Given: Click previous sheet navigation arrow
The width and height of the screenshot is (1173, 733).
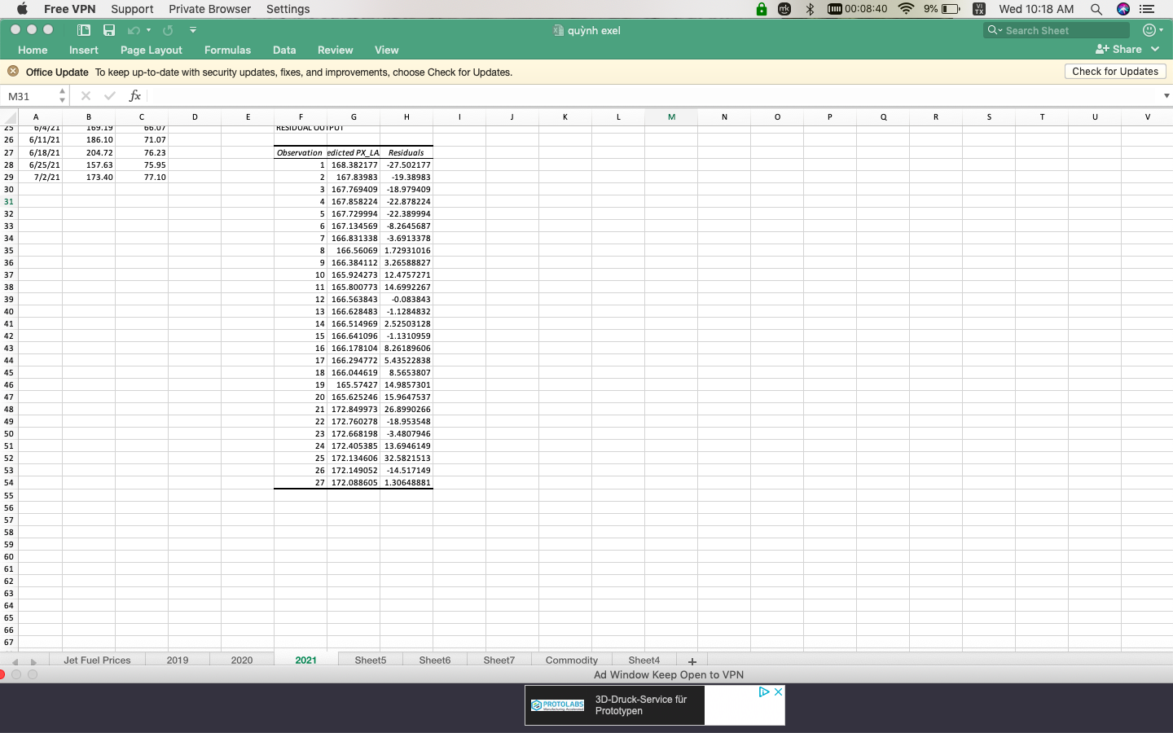Looking at the screenshot, I should tap(15, 661).
